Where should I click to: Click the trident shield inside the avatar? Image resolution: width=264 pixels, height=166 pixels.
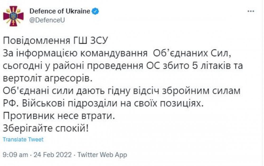pyautogui.click(x=13, y=16)
